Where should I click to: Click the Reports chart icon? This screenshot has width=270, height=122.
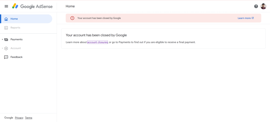click(x=6, y=28)
